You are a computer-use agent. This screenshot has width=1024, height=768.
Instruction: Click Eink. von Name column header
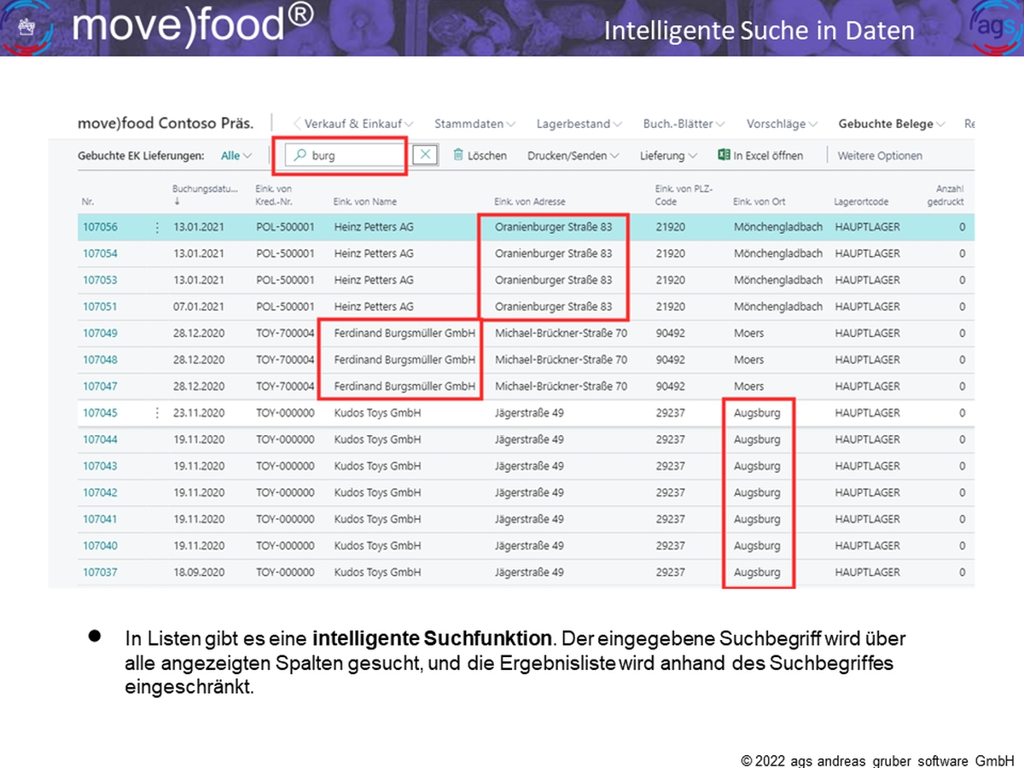coord(365,202)
